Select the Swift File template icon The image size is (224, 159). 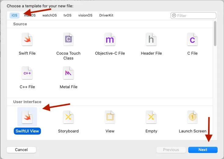[x=27, y=39]
